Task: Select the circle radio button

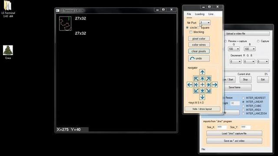Action: point(187,28)
